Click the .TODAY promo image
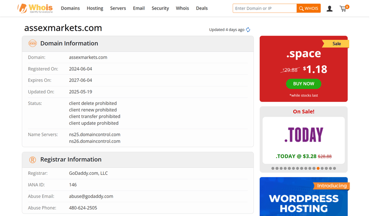 click(304, 135)
